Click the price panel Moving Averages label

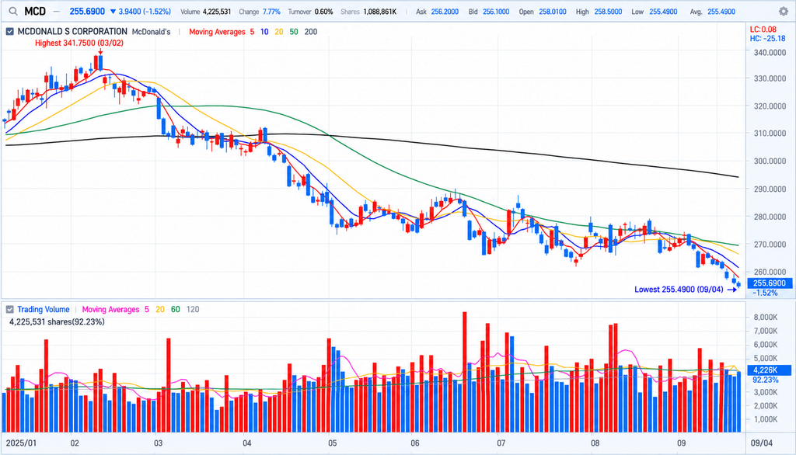coord(217,32)
